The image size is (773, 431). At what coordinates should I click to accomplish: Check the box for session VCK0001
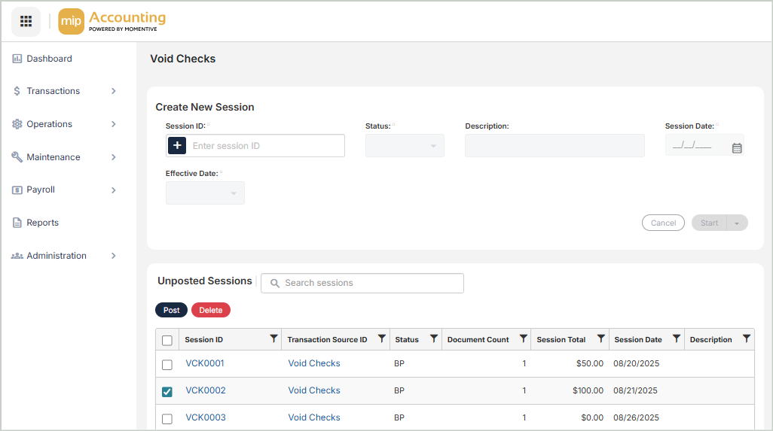click(x=167, y=365)
